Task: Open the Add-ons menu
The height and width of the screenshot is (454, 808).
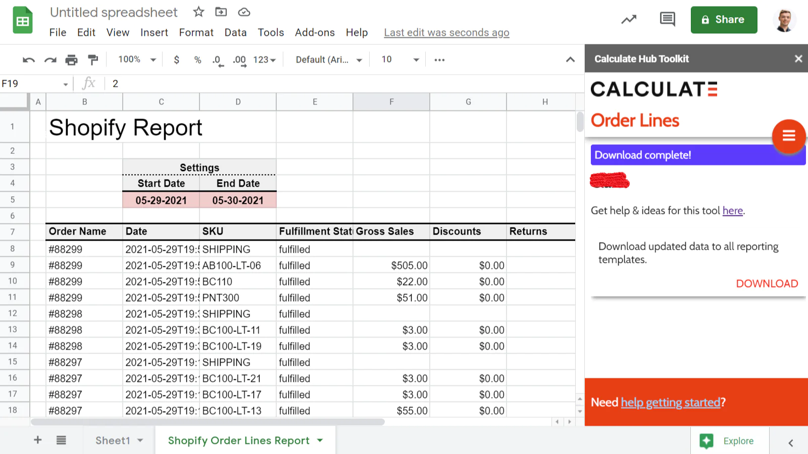Action: coord(315,32)
